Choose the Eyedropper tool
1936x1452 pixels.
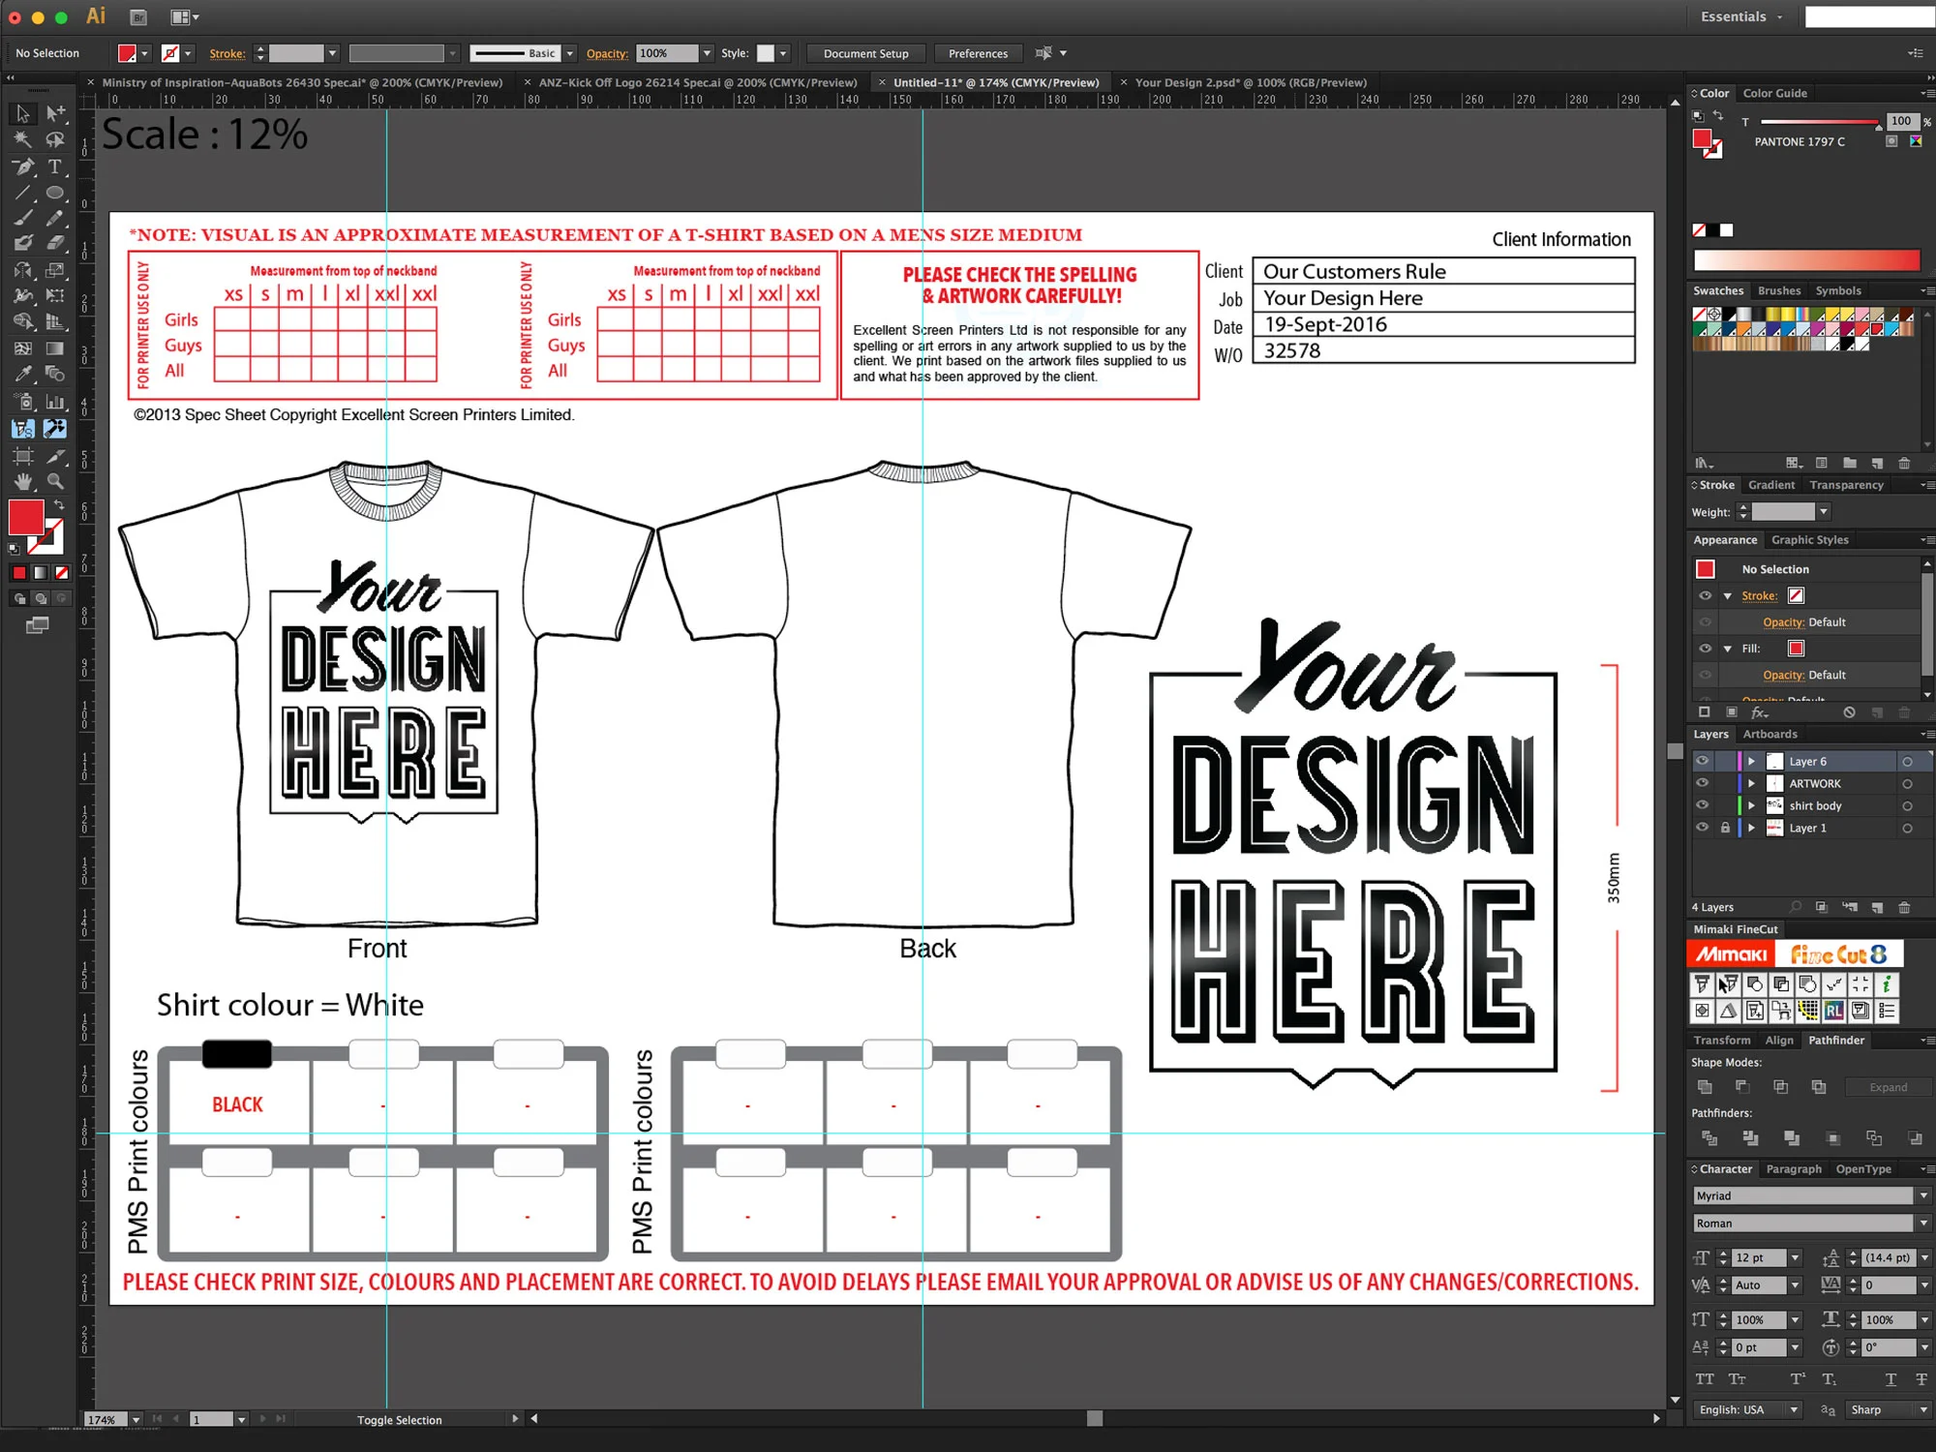pos(23,375)
